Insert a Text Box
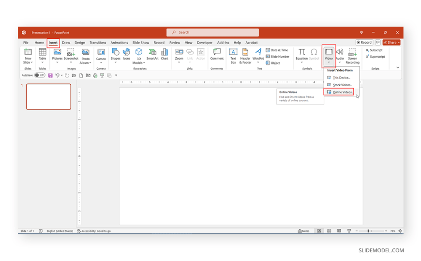This screenshot has width=421, height=261. coord(233,56)
